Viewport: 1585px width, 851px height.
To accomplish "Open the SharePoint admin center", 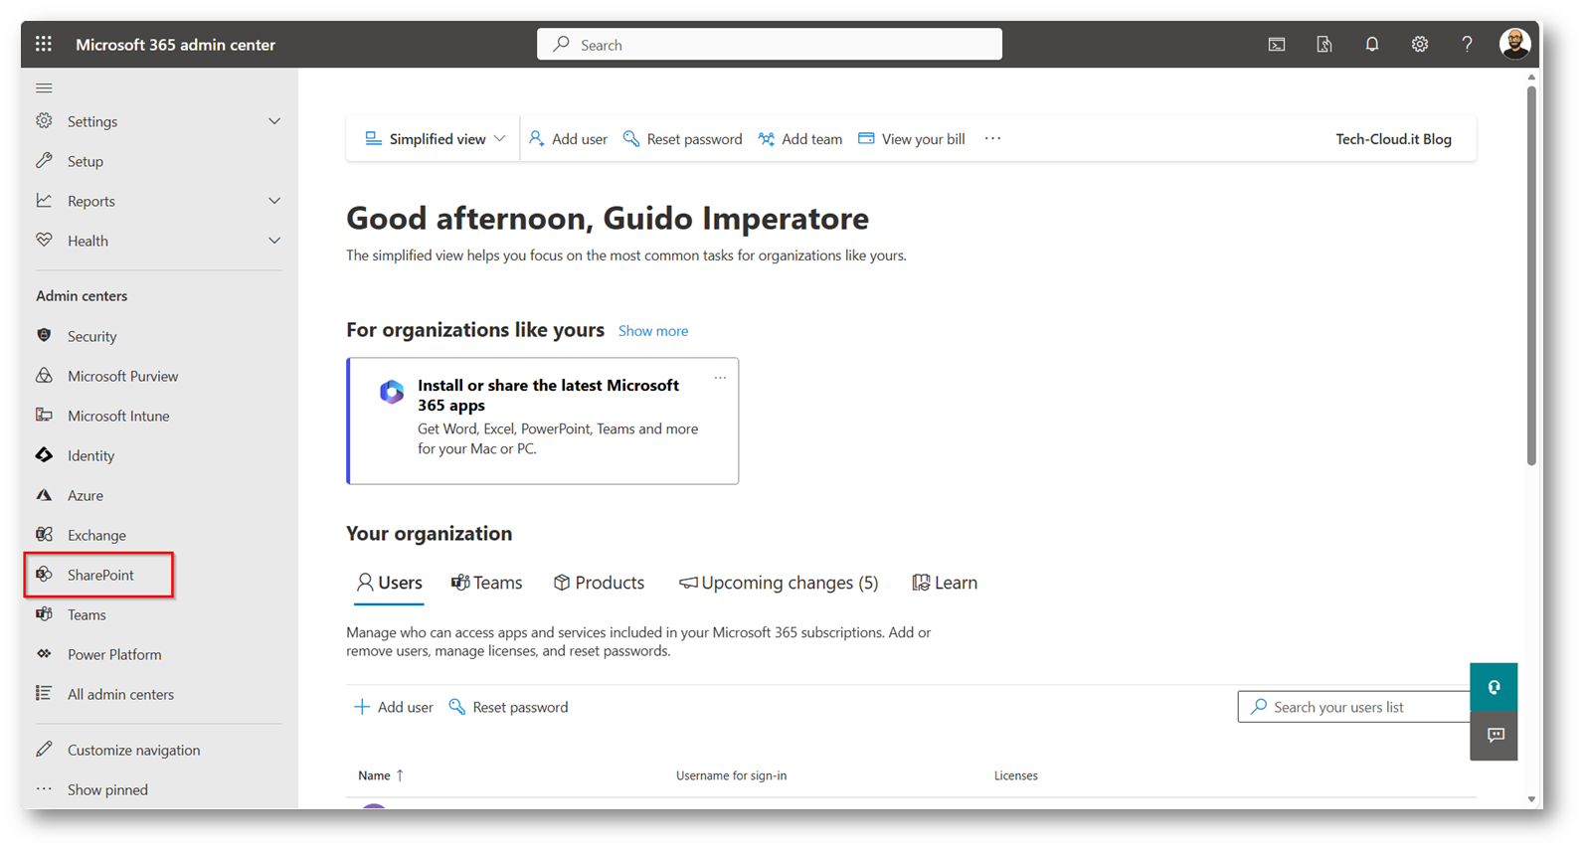I will click(x=100, y=575).
